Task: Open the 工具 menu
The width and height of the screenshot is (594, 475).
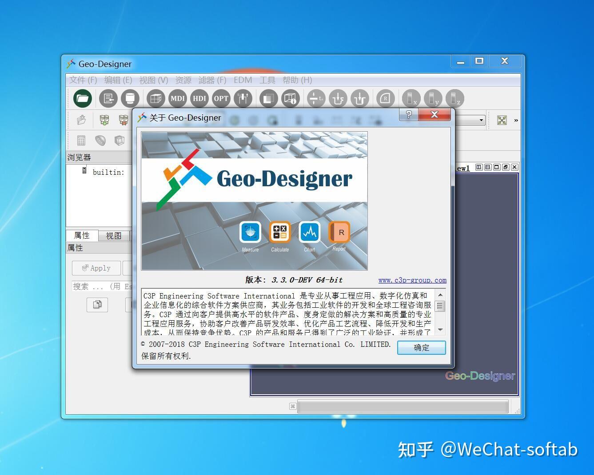Action: tap(267, 80)
